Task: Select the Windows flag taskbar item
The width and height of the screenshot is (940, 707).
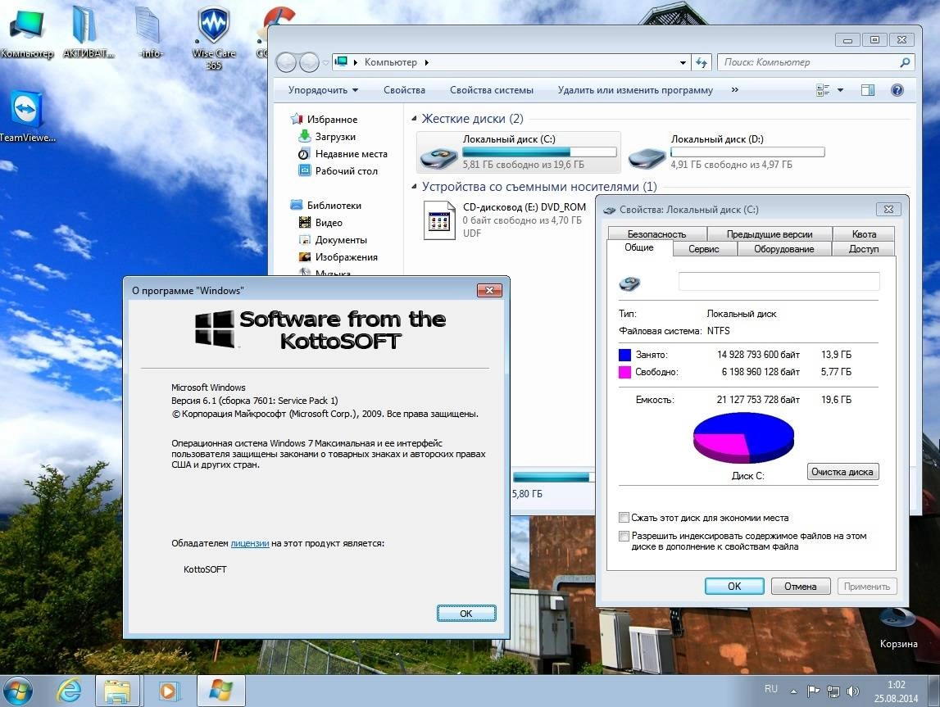Action: click(220, 691)
